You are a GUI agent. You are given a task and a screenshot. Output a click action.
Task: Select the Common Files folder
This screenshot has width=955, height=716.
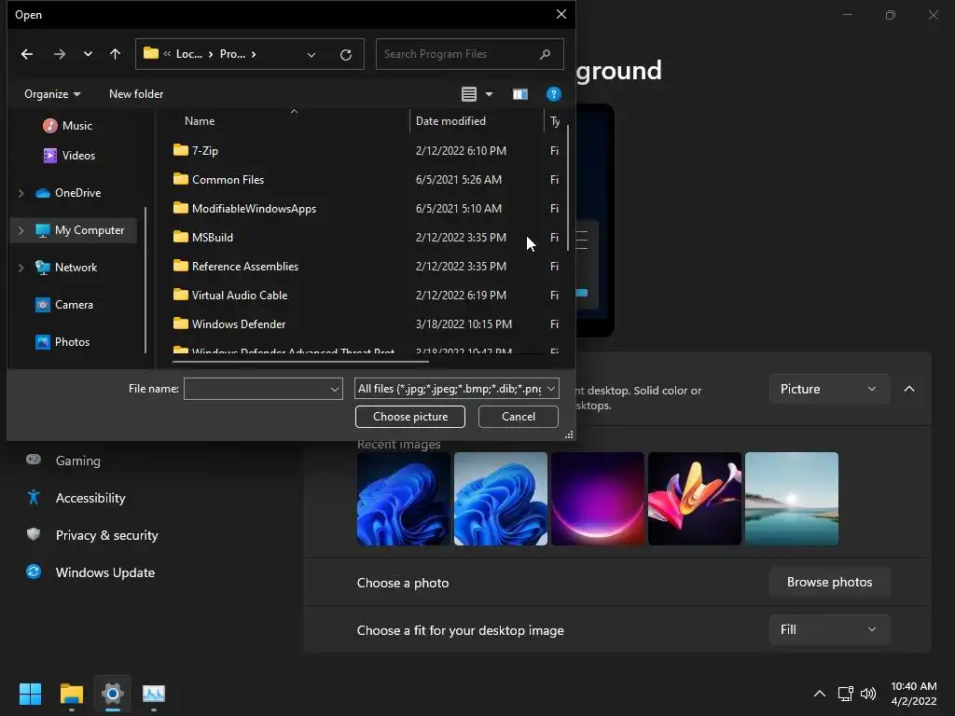218,180
